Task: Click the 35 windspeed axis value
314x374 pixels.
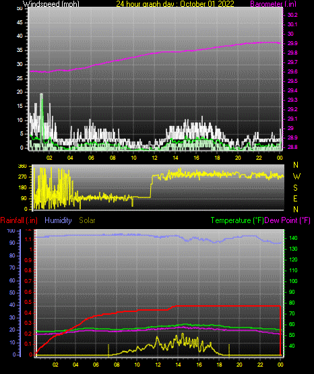Action: click(x=20, y=51)
